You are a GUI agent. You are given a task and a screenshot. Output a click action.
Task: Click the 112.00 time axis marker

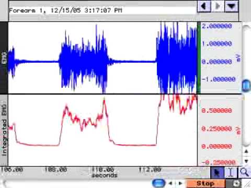tap(150, 169)
